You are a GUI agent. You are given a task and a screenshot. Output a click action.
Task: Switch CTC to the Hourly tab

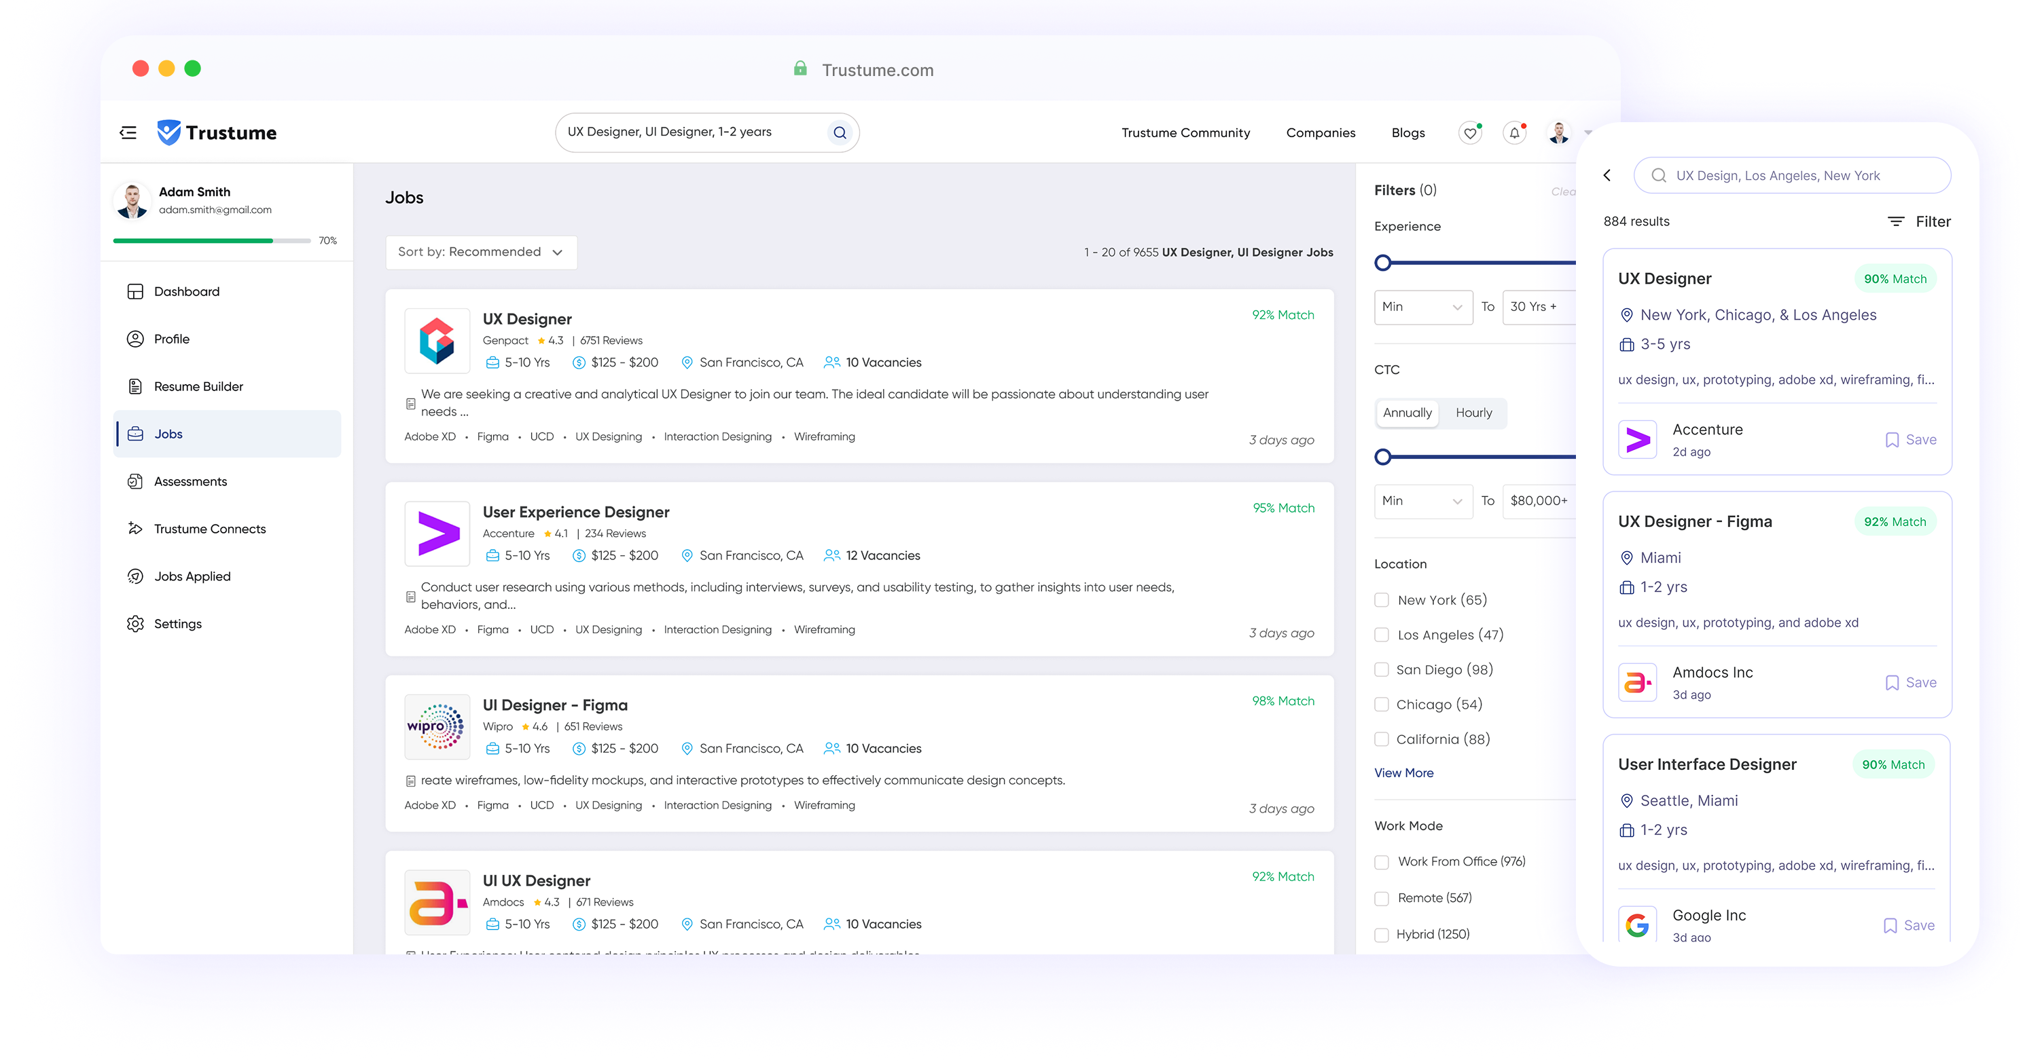(x=1473, y=413)
